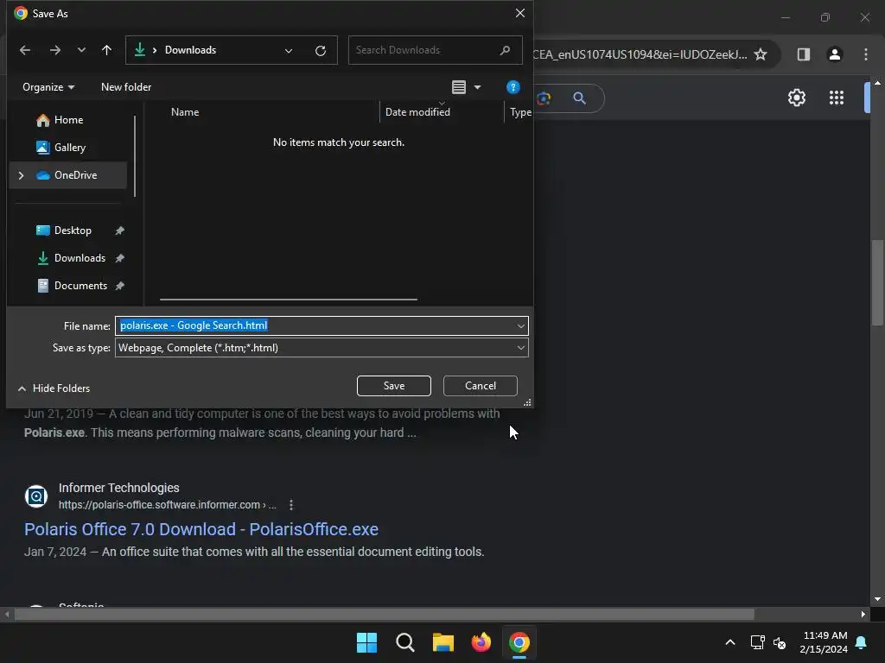Expand the OneDrive tree node
885x663 pixels.
(x=21, y=175)
